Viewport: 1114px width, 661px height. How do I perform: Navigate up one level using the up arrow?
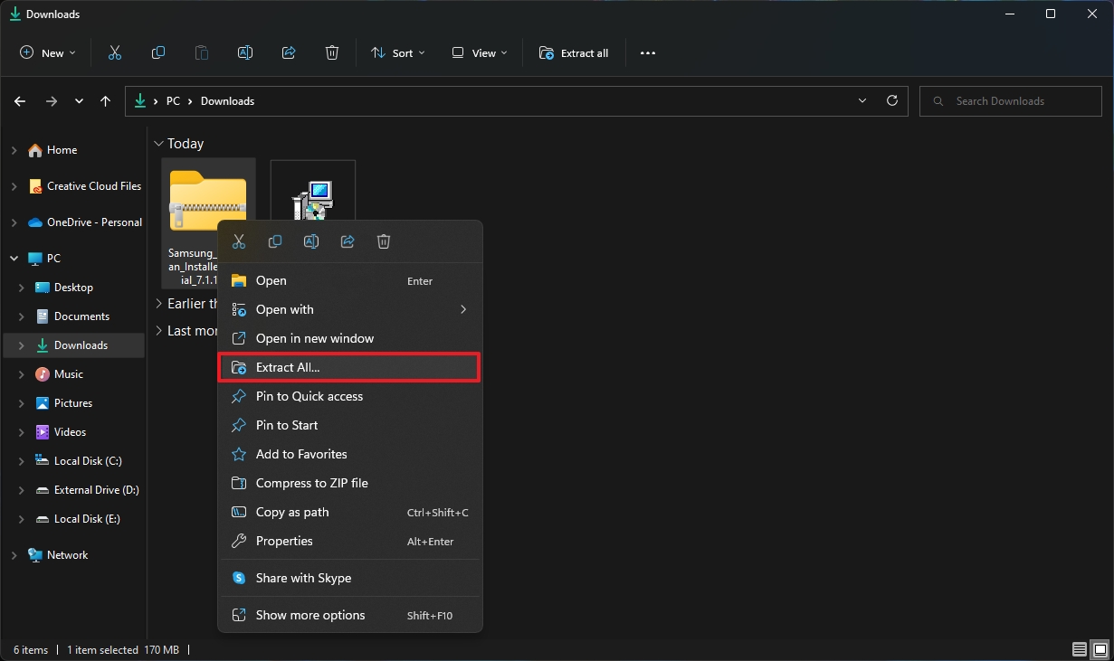(x=105, y=100)
